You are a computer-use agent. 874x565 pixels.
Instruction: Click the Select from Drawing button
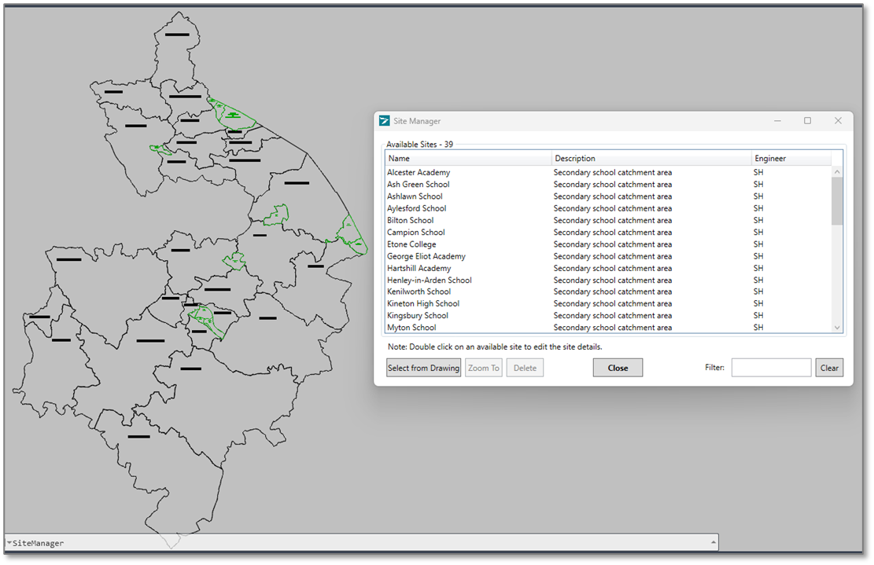(x=423, y=368)
